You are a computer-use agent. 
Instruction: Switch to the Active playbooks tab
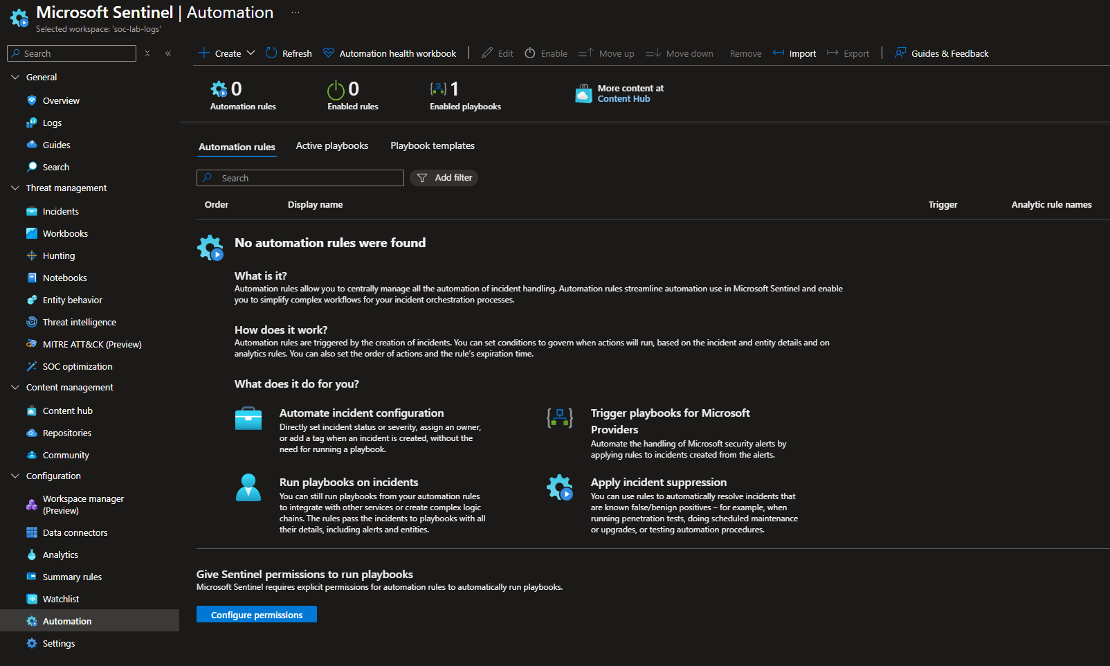click(x=331, y=145)
